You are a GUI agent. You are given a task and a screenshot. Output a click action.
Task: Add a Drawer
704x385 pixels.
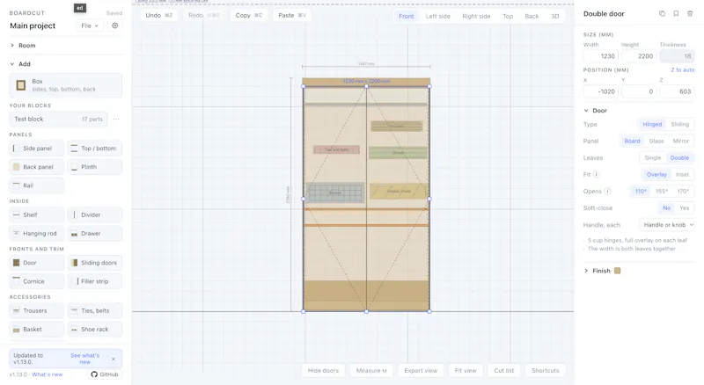point(95,233)
